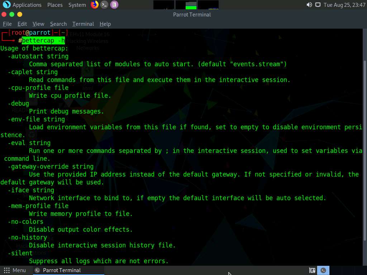This screenshot has height=275, width=367.
Task: Open the Edit menu
Action: point(22,24)
